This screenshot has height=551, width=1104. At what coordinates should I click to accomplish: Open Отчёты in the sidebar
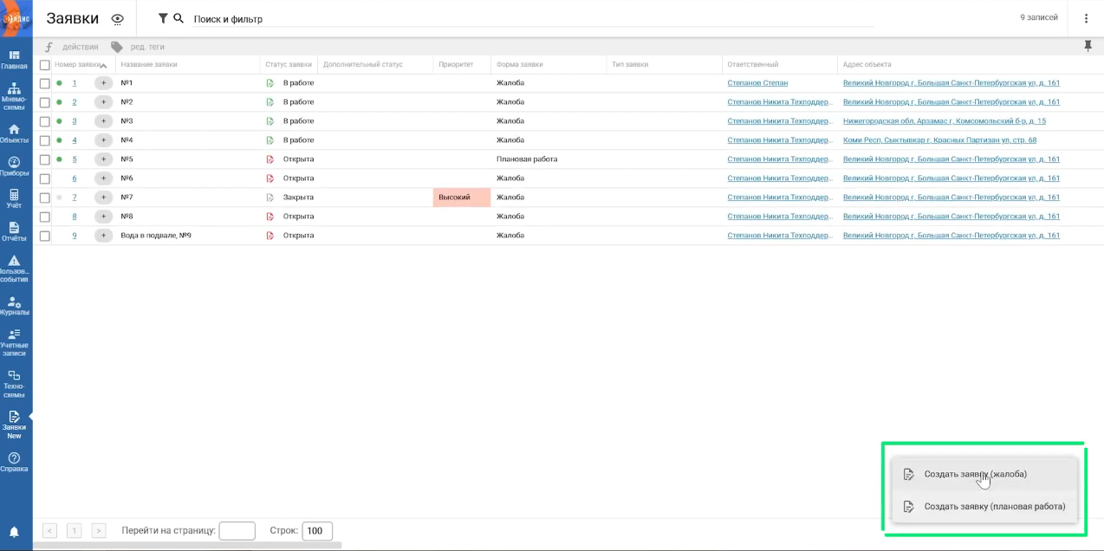click(x=15, y=231)
